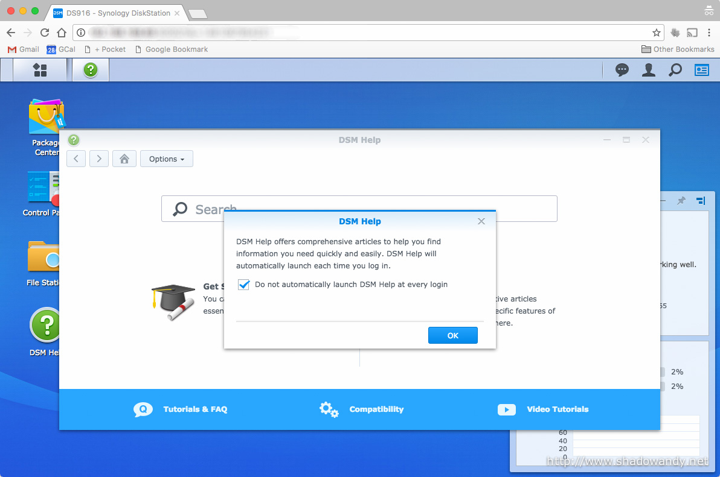The height and width of the screenshot is (477, 720).
Task: Open the DSM Main Menu grid icon
Action: tap(40, 70)
